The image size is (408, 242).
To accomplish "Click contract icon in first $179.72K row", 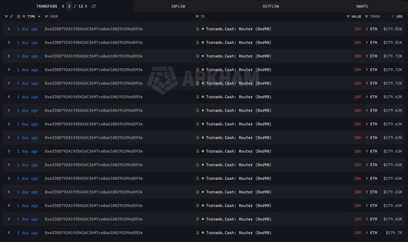I will point(197,56).
